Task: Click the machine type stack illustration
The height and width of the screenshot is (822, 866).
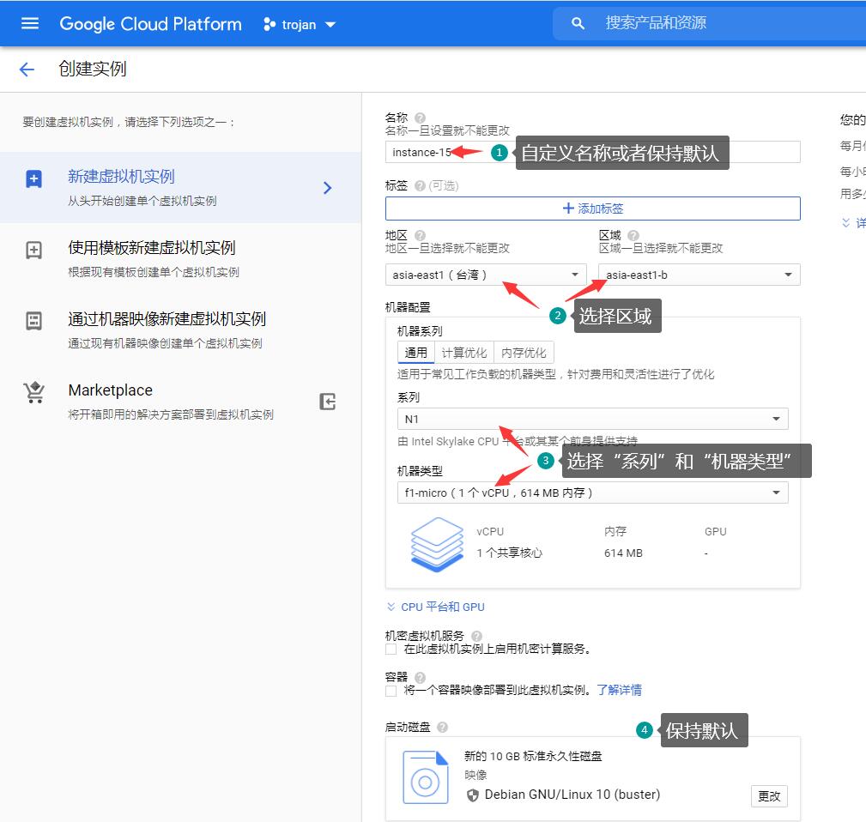Action: pyautogui.click(x=437, y=544)
